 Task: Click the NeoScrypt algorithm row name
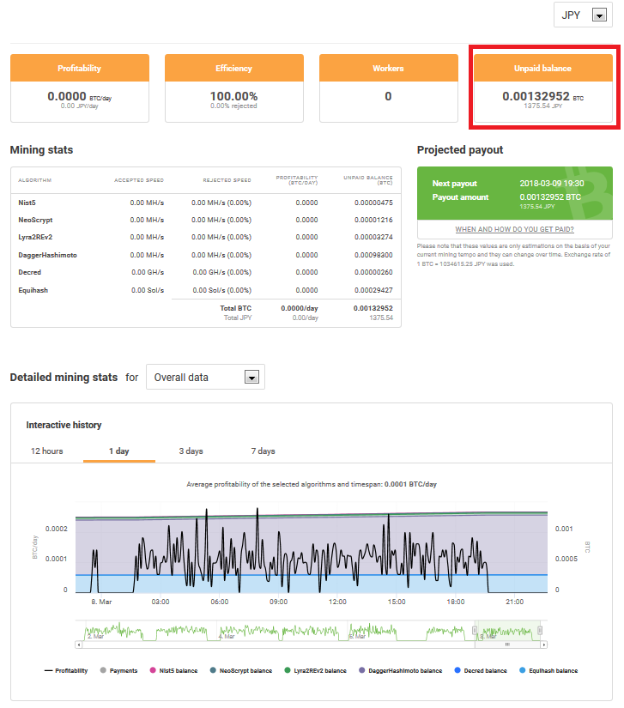(x=35, y=220)
